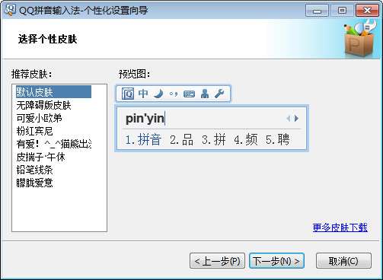Proceed with 下一步(N) button
The height and width of the screenshot is (280, 383).
[276, 261]
